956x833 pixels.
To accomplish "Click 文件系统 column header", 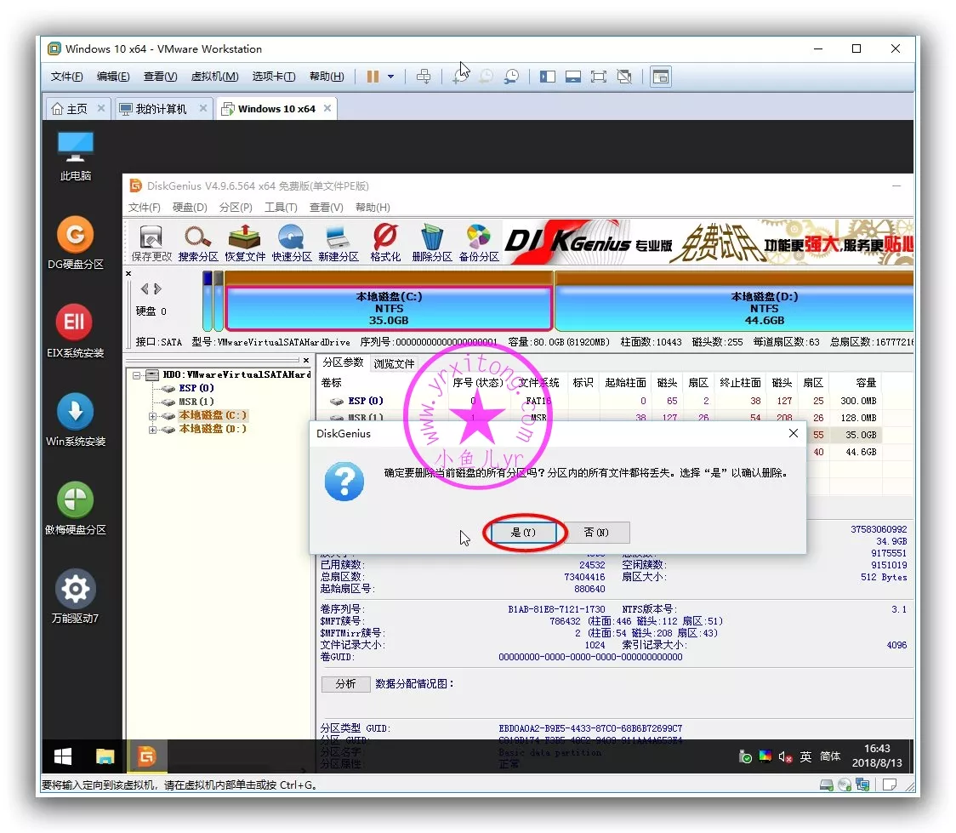I will click(538, 382).
